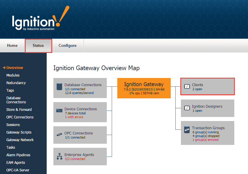
Task: Click the Clients checkmark icon
Action: [187, 86]
